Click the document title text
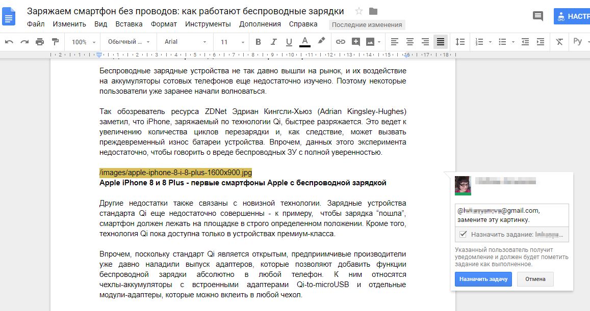 click(186, 11)
